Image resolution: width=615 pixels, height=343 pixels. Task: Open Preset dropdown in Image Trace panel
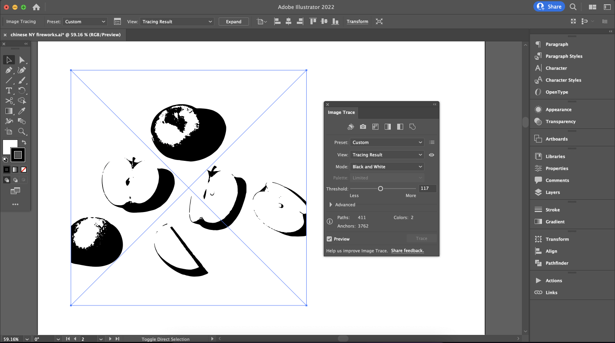click(387, 142)
